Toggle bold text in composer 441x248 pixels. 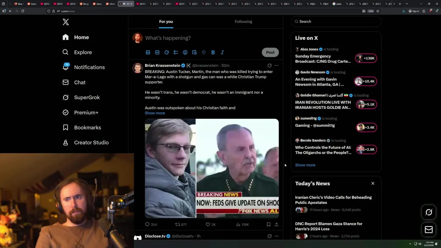click(213, 52)
